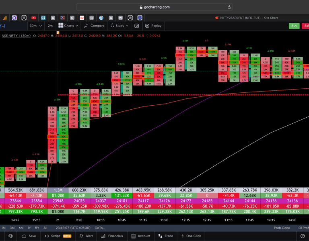
Task: Click the 262.13K cell under 12:15
Action: pyautogui.click(x=186, y=212)
